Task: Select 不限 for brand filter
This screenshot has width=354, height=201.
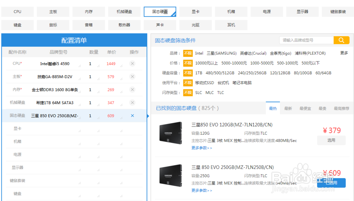Action: click(x=188, y=53)
